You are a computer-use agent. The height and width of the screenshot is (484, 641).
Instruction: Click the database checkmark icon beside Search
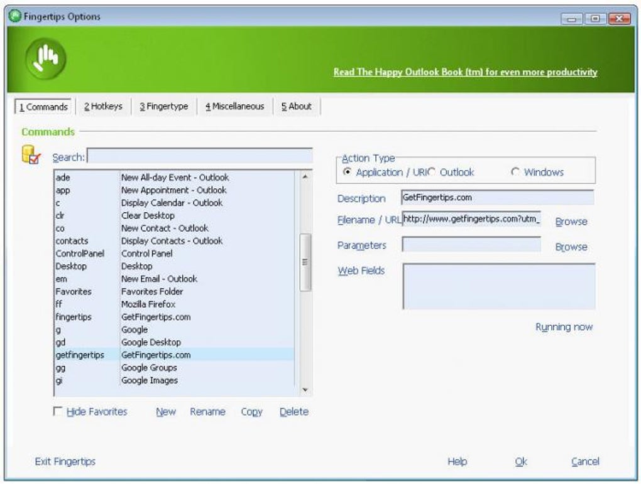[x=31, y=155]
